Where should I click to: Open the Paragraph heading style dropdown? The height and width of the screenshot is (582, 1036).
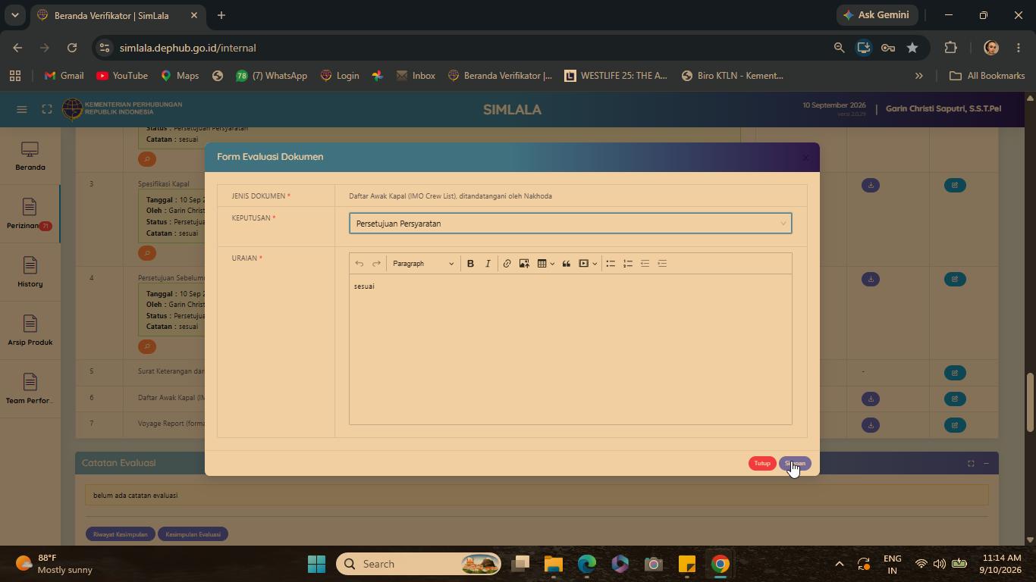423,264
